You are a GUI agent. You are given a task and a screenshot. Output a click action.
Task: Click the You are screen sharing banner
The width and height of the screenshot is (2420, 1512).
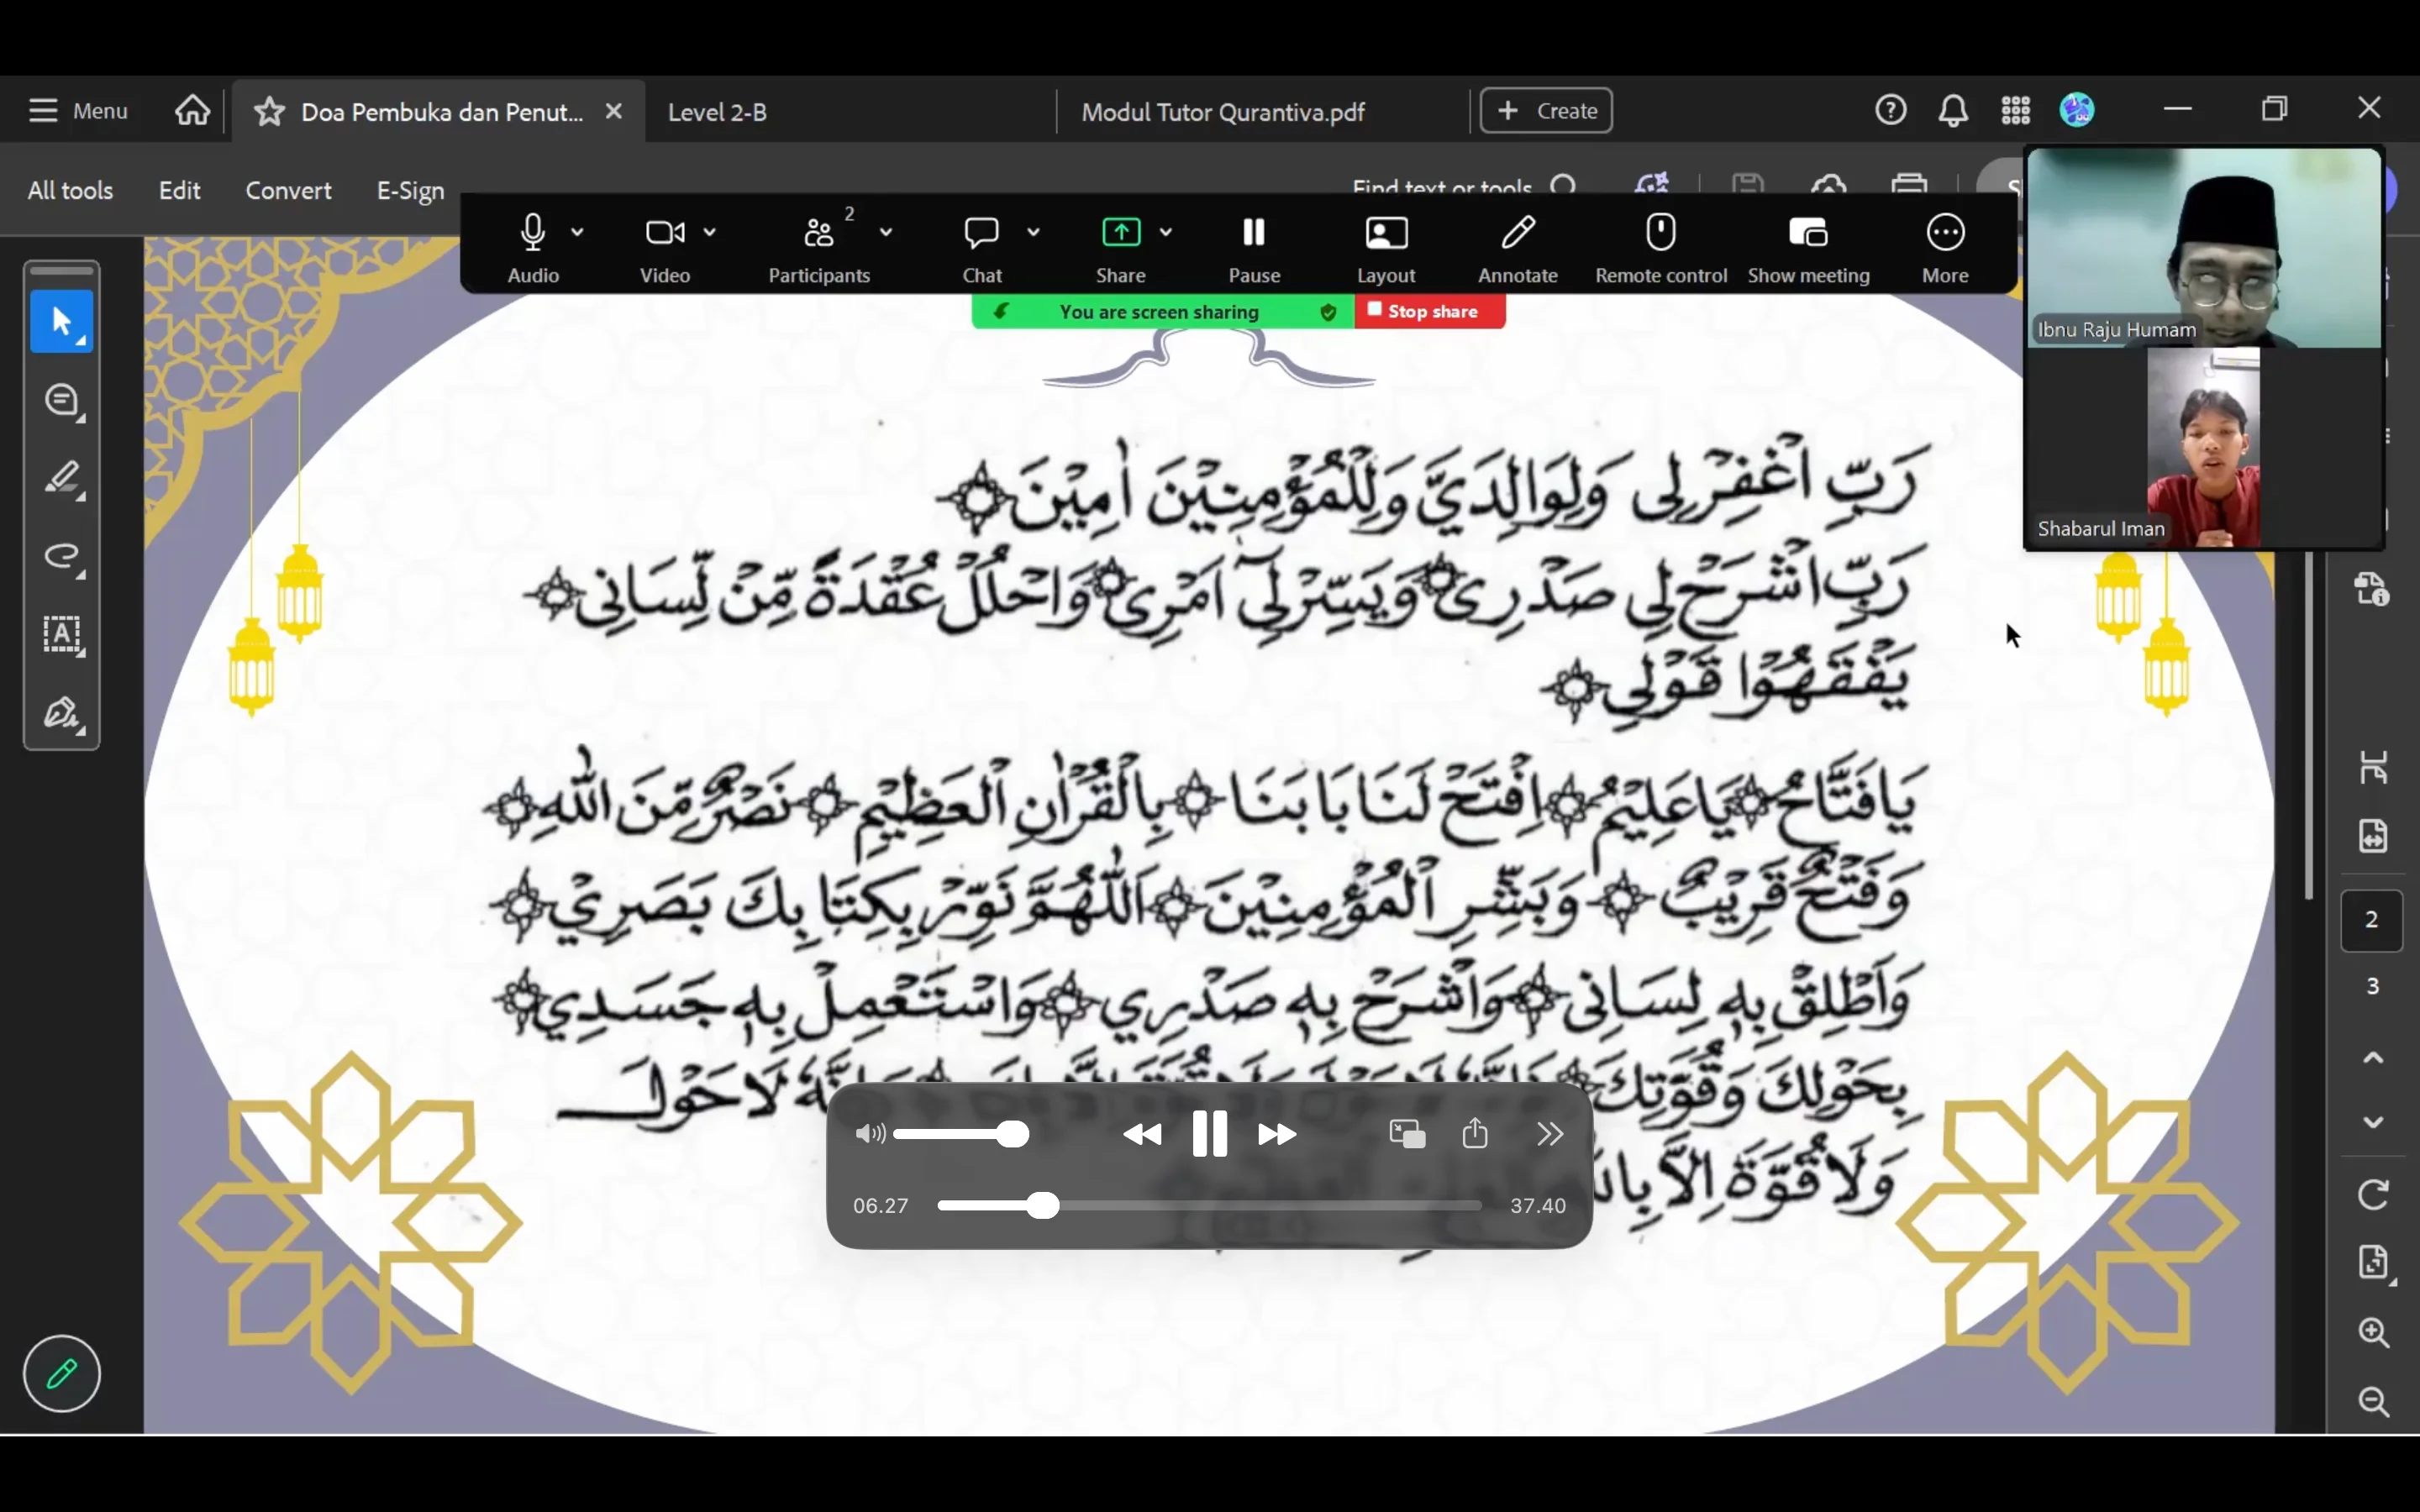click(1162, 311)
